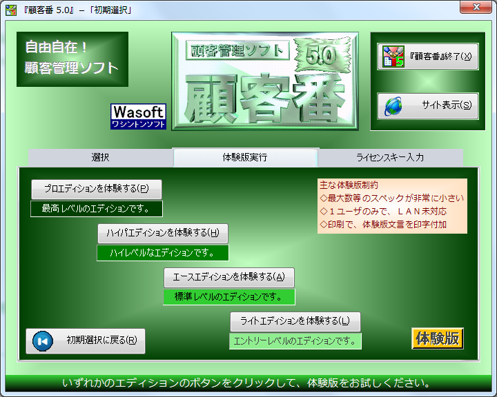Click ハイパエディションを体験する(H) button
The width and height of the screenshot is (497, 397).
tap(163, 234)
